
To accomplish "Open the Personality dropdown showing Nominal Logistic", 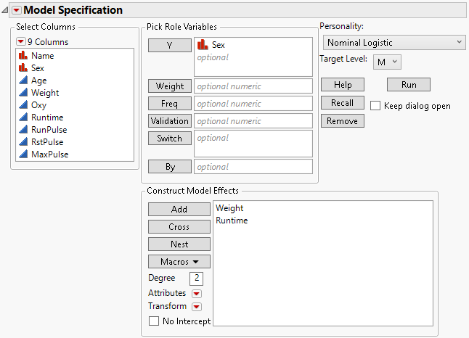I will point(392,43).
